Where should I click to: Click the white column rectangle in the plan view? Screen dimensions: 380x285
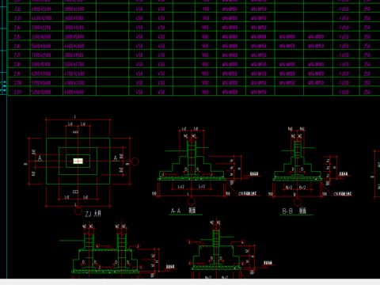click(x=78, y=161)
